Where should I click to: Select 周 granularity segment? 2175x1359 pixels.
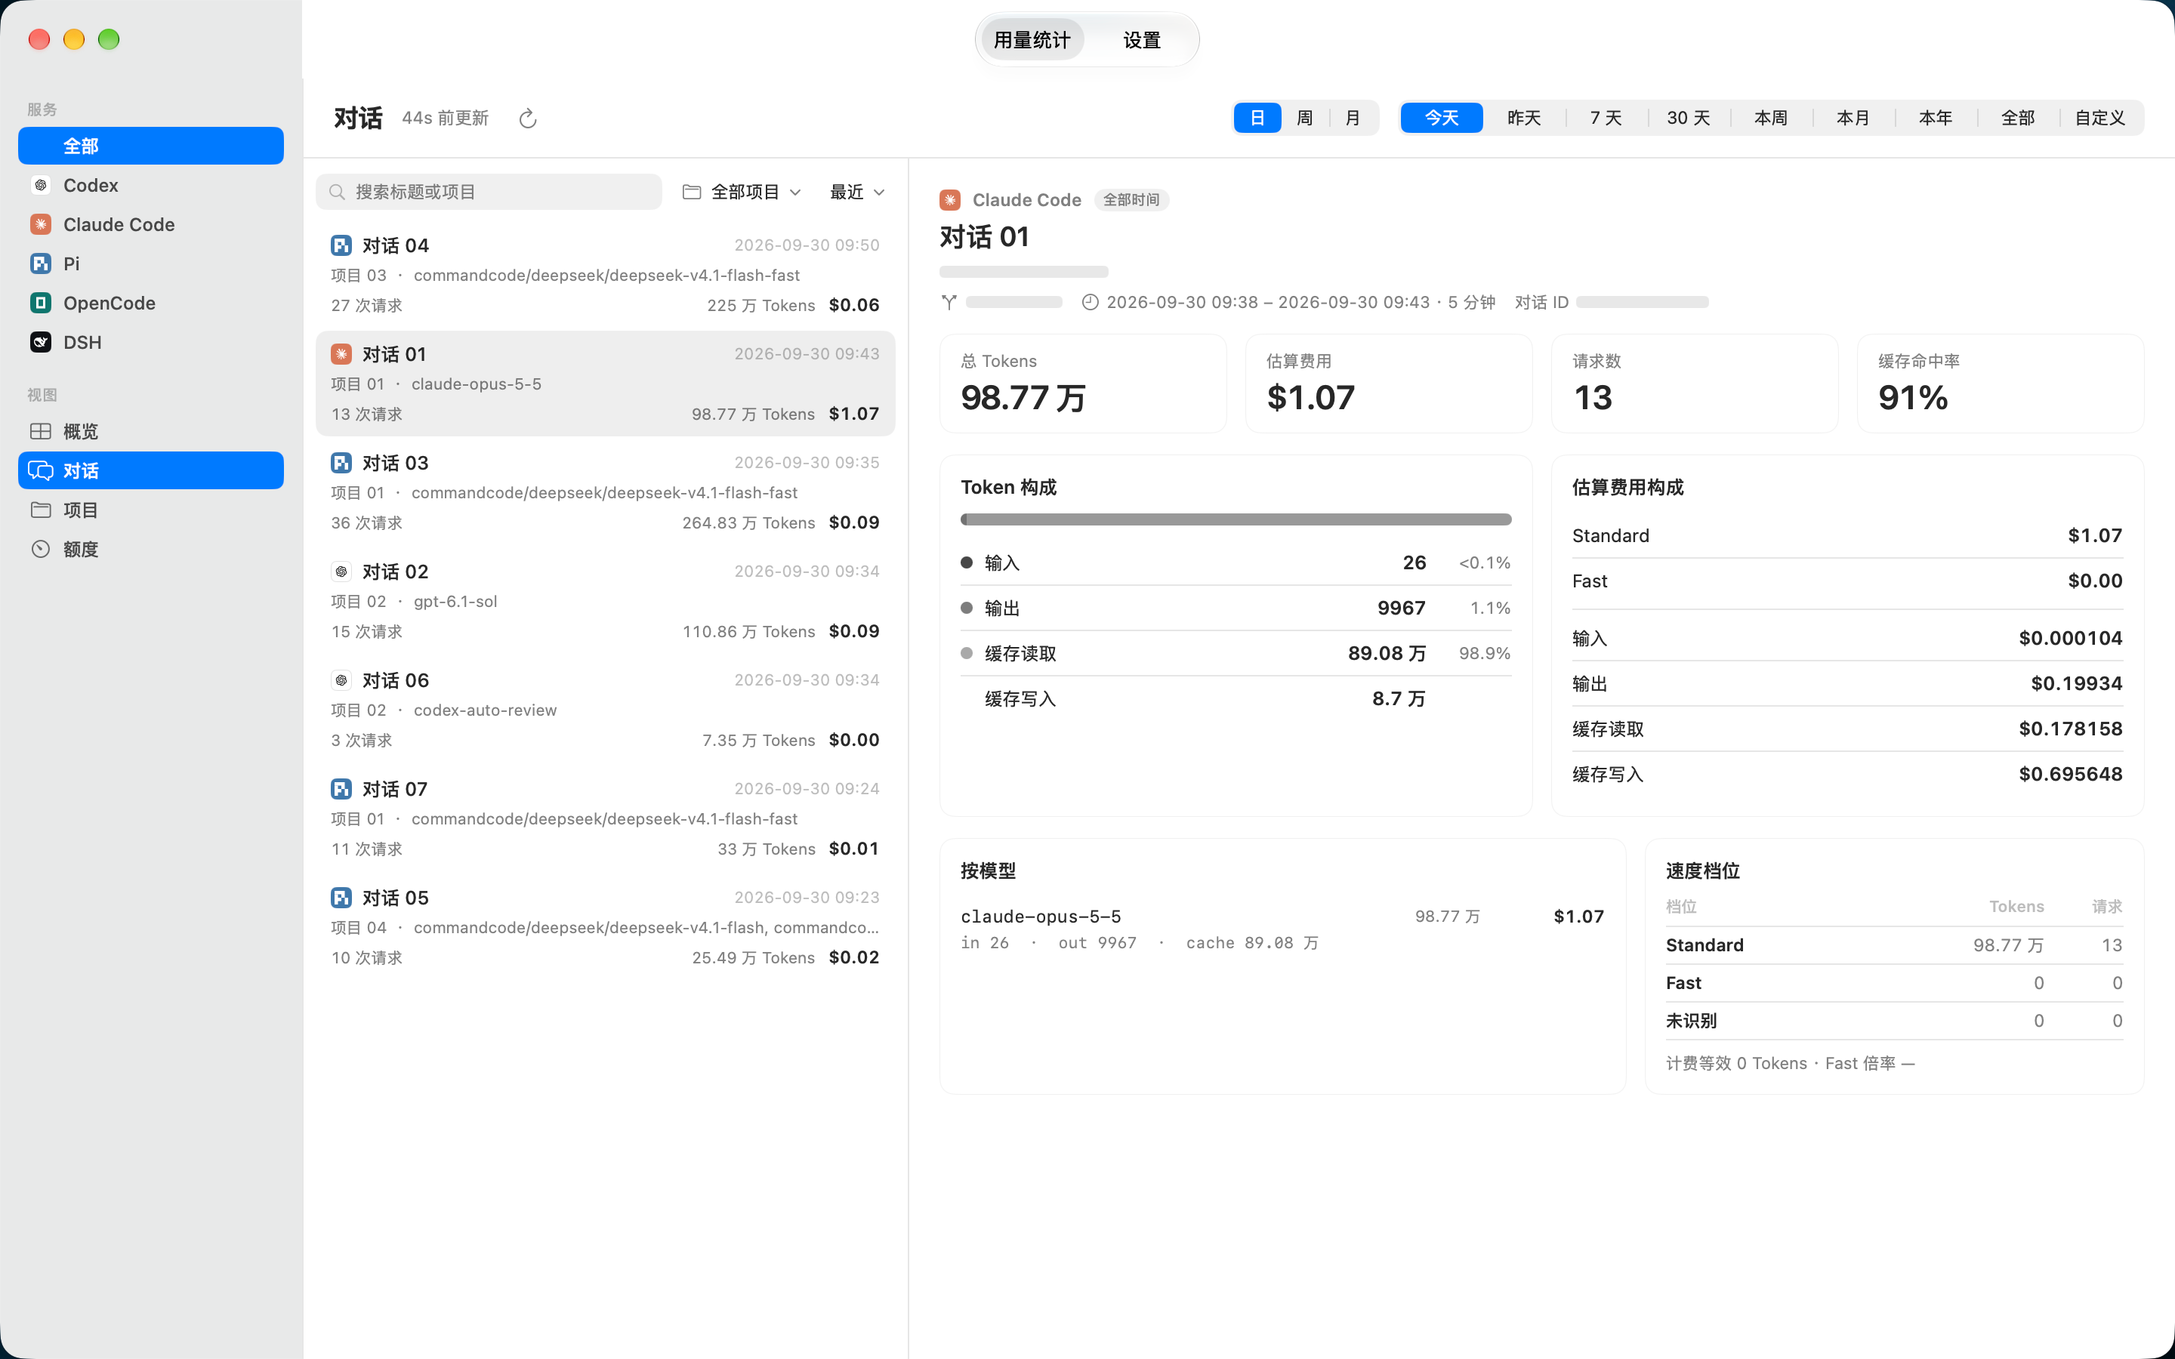point(1305,118)
